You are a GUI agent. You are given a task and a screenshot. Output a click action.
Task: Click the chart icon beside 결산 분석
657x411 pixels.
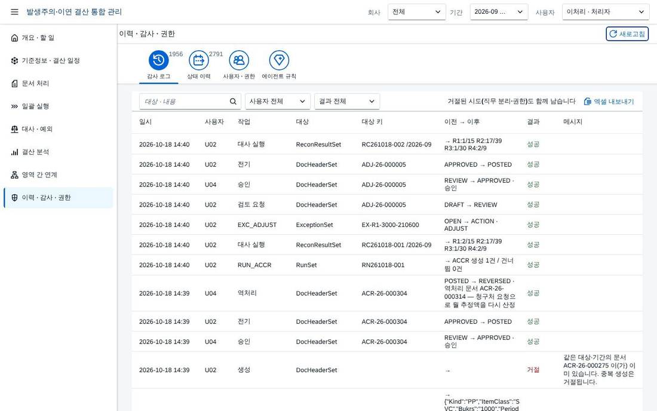[x=15, y=152]
